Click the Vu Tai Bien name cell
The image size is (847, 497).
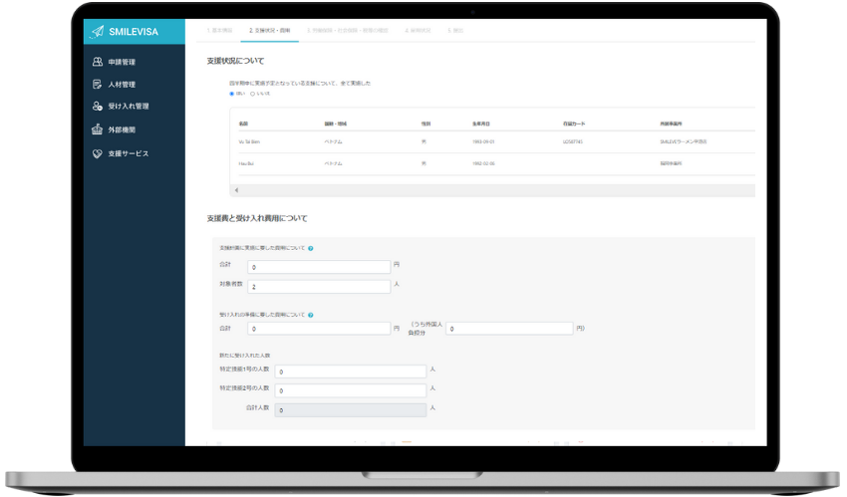pyautogui.click(x=249, y=141)
